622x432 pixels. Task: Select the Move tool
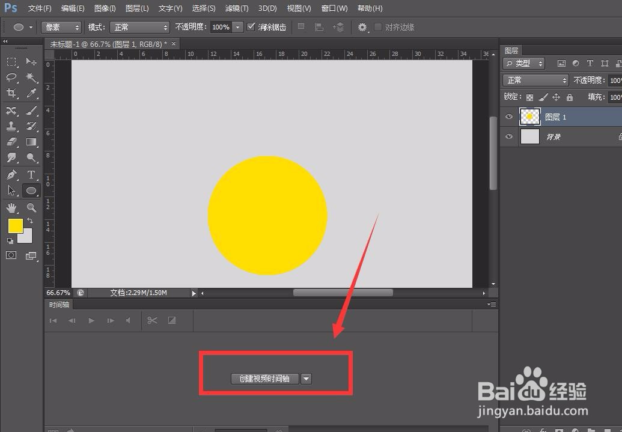click(31, 62)
